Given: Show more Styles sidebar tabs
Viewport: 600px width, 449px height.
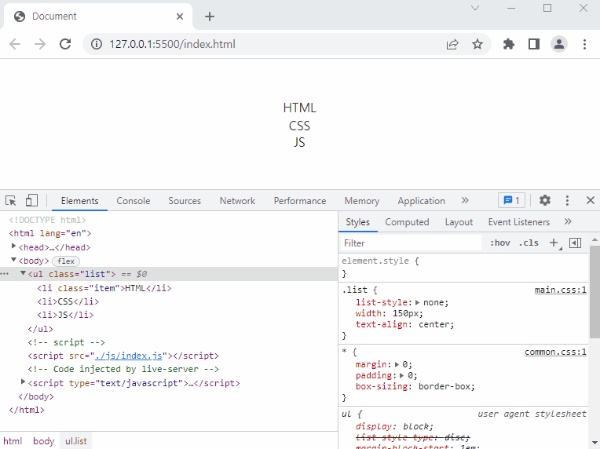Looking at the screenshot, I should point(568,222).
